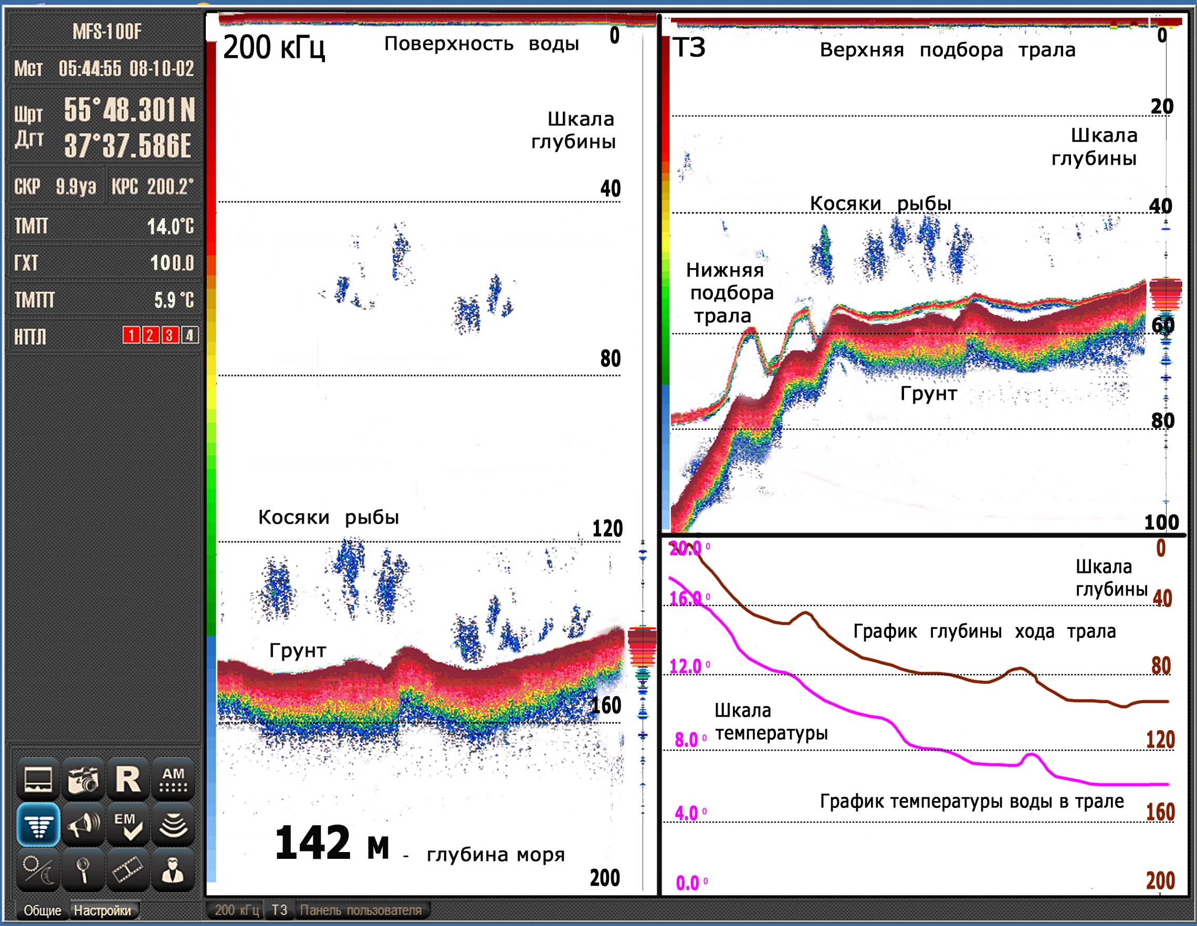The width and height of the screenshot is (1197, 926).
Task: Click the color scale bar in 200 кГц panel
Action: coord(211,461)
